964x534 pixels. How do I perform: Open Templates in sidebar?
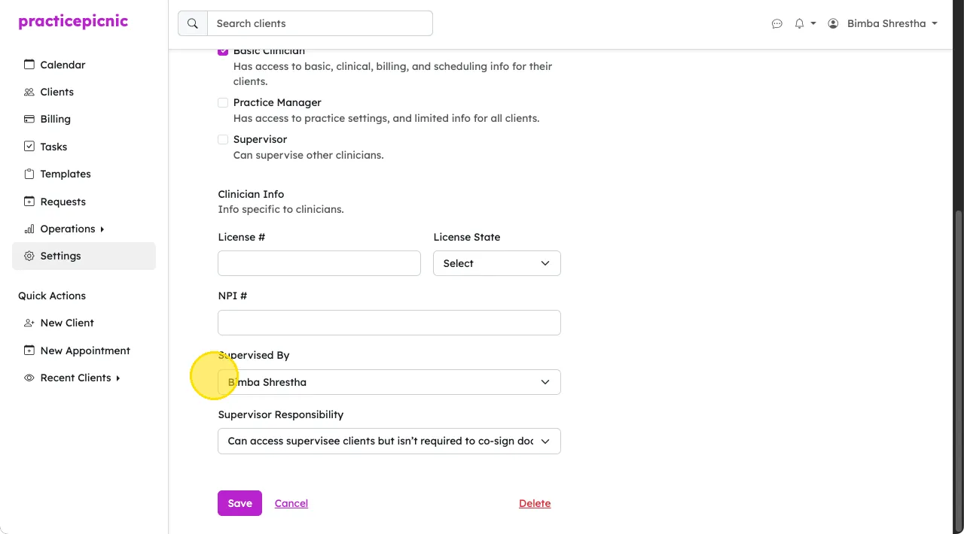(84, 174)
